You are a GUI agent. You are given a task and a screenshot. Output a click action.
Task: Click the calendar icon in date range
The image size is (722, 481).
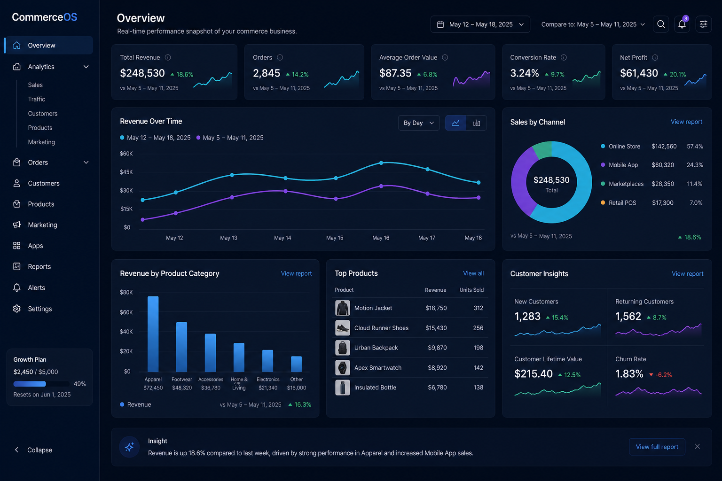440,24
